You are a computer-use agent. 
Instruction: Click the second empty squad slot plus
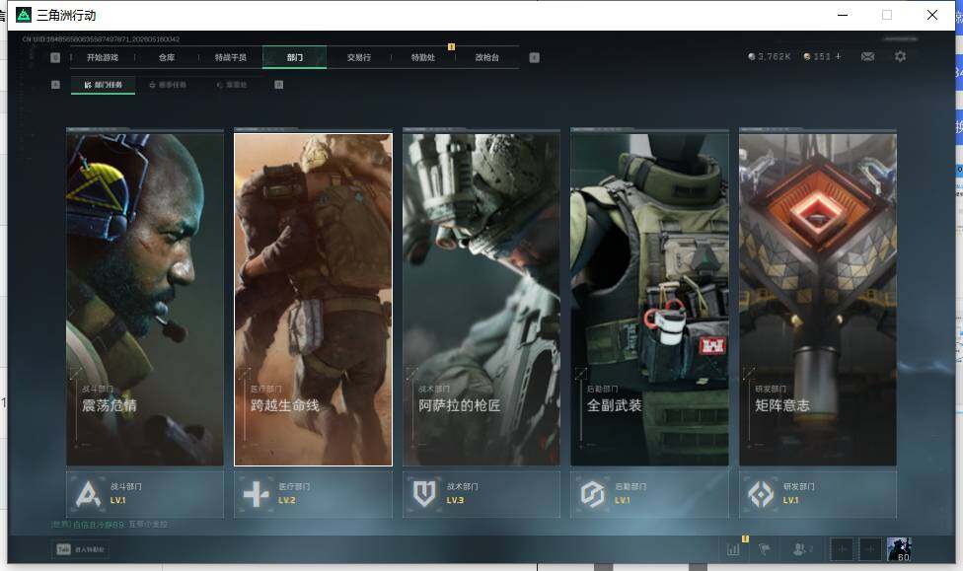click(x=870, y=549)
